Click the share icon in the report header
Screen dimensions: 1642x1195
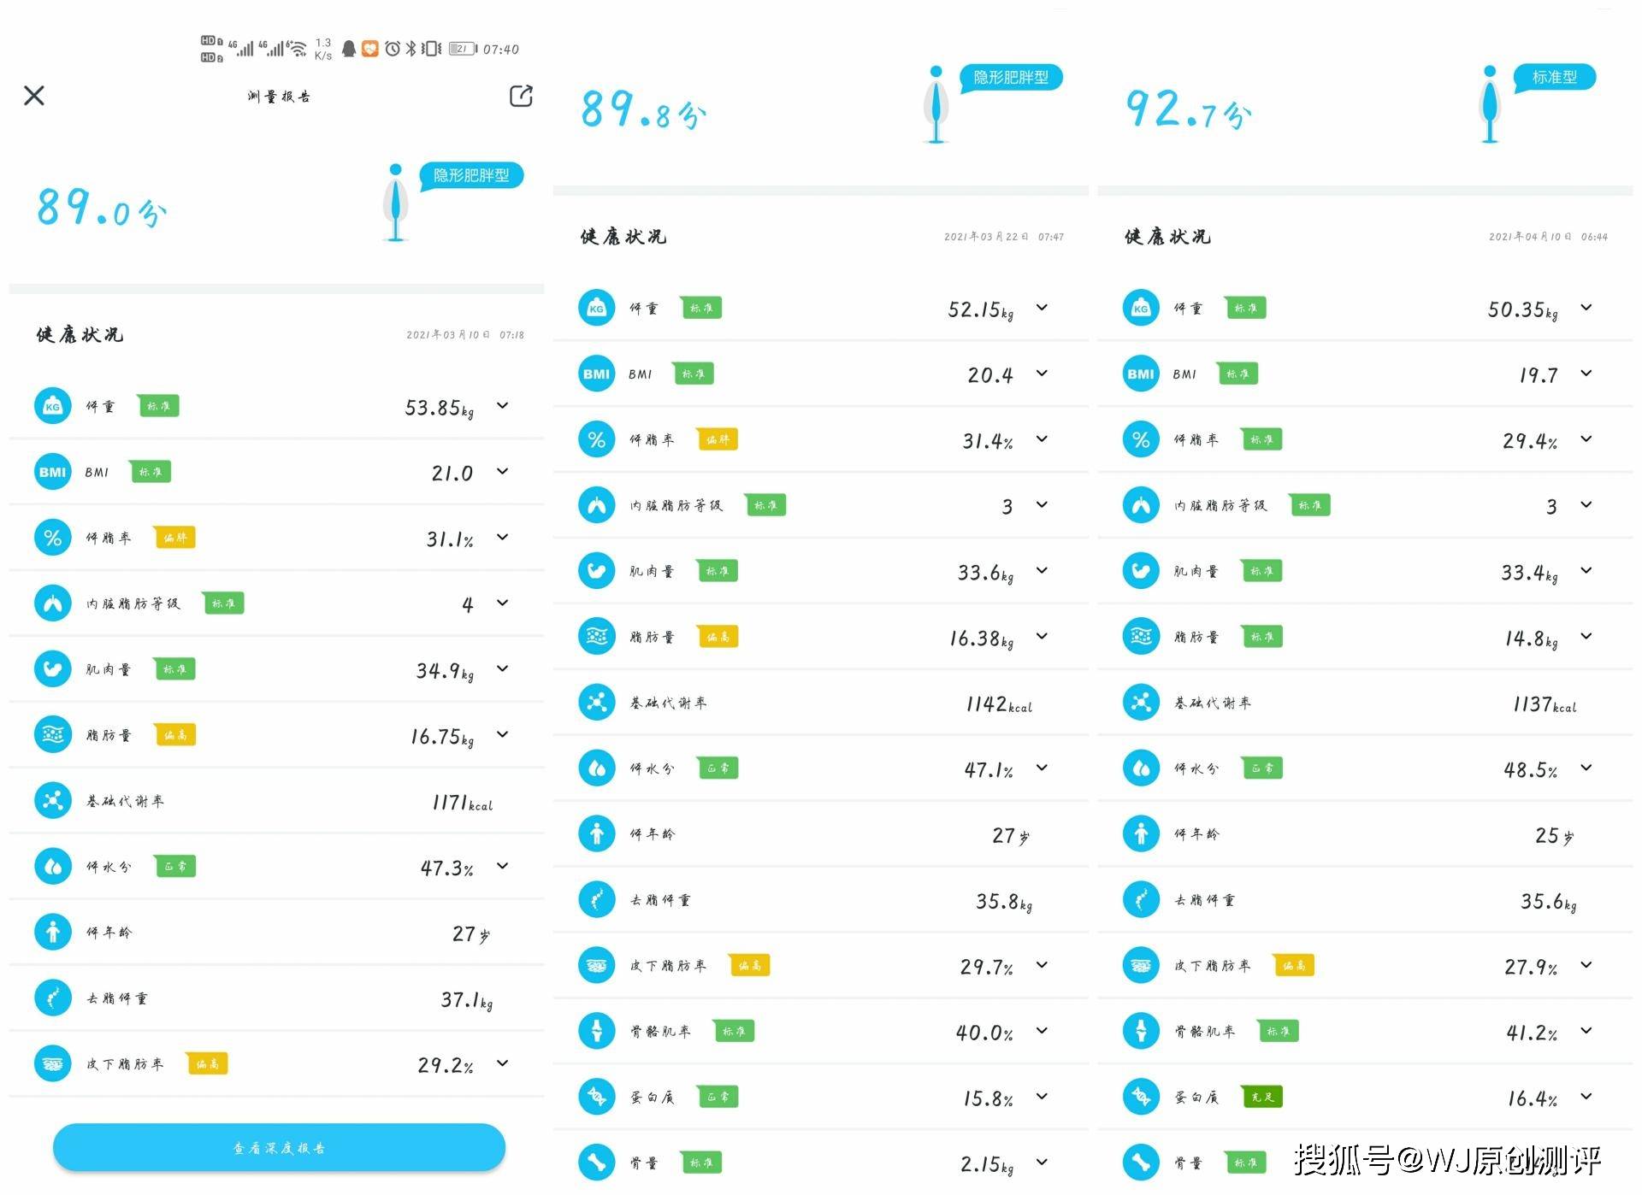coord(521,96)
